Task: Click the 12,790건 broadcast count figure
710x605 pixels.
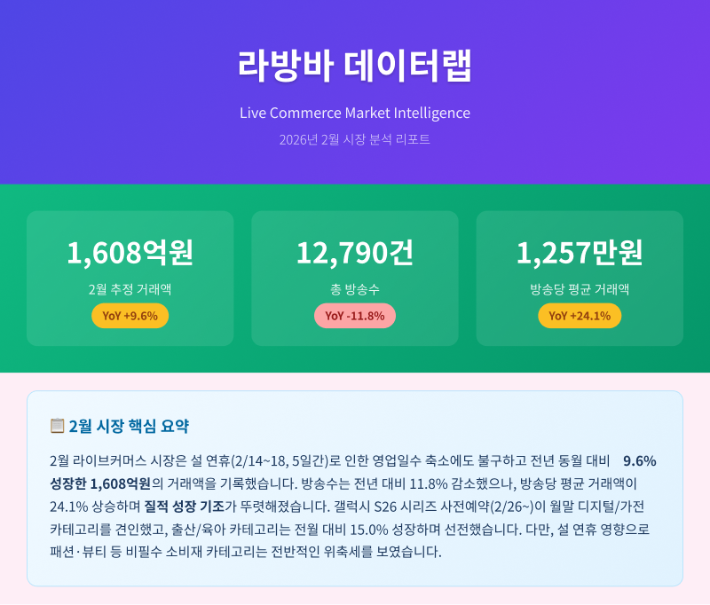Action: [x=355, y=253]
